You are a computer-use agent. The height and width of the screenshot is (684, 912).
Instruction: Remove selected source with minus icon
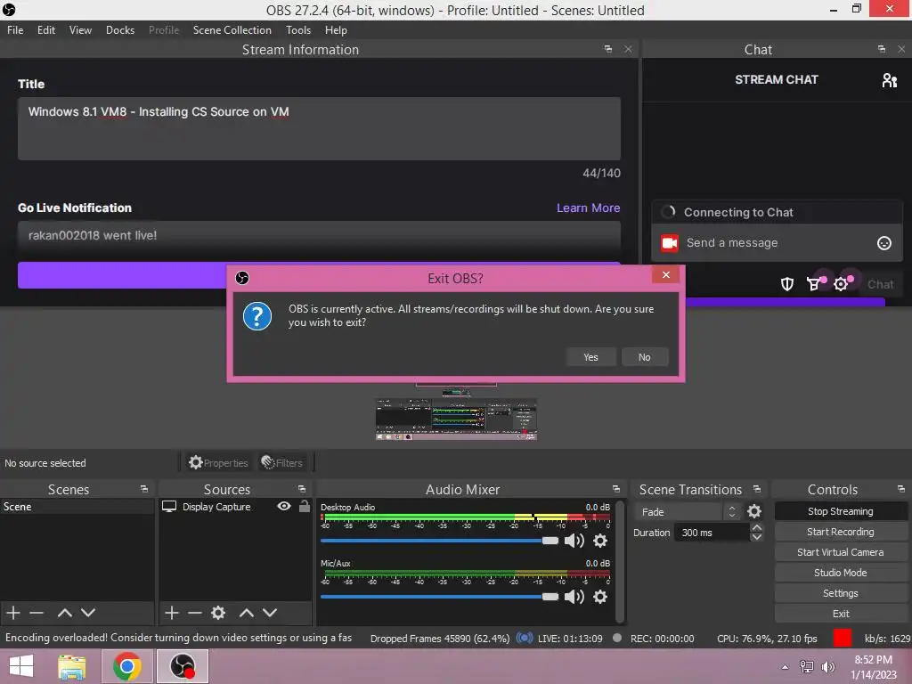[x=195, y=613]
